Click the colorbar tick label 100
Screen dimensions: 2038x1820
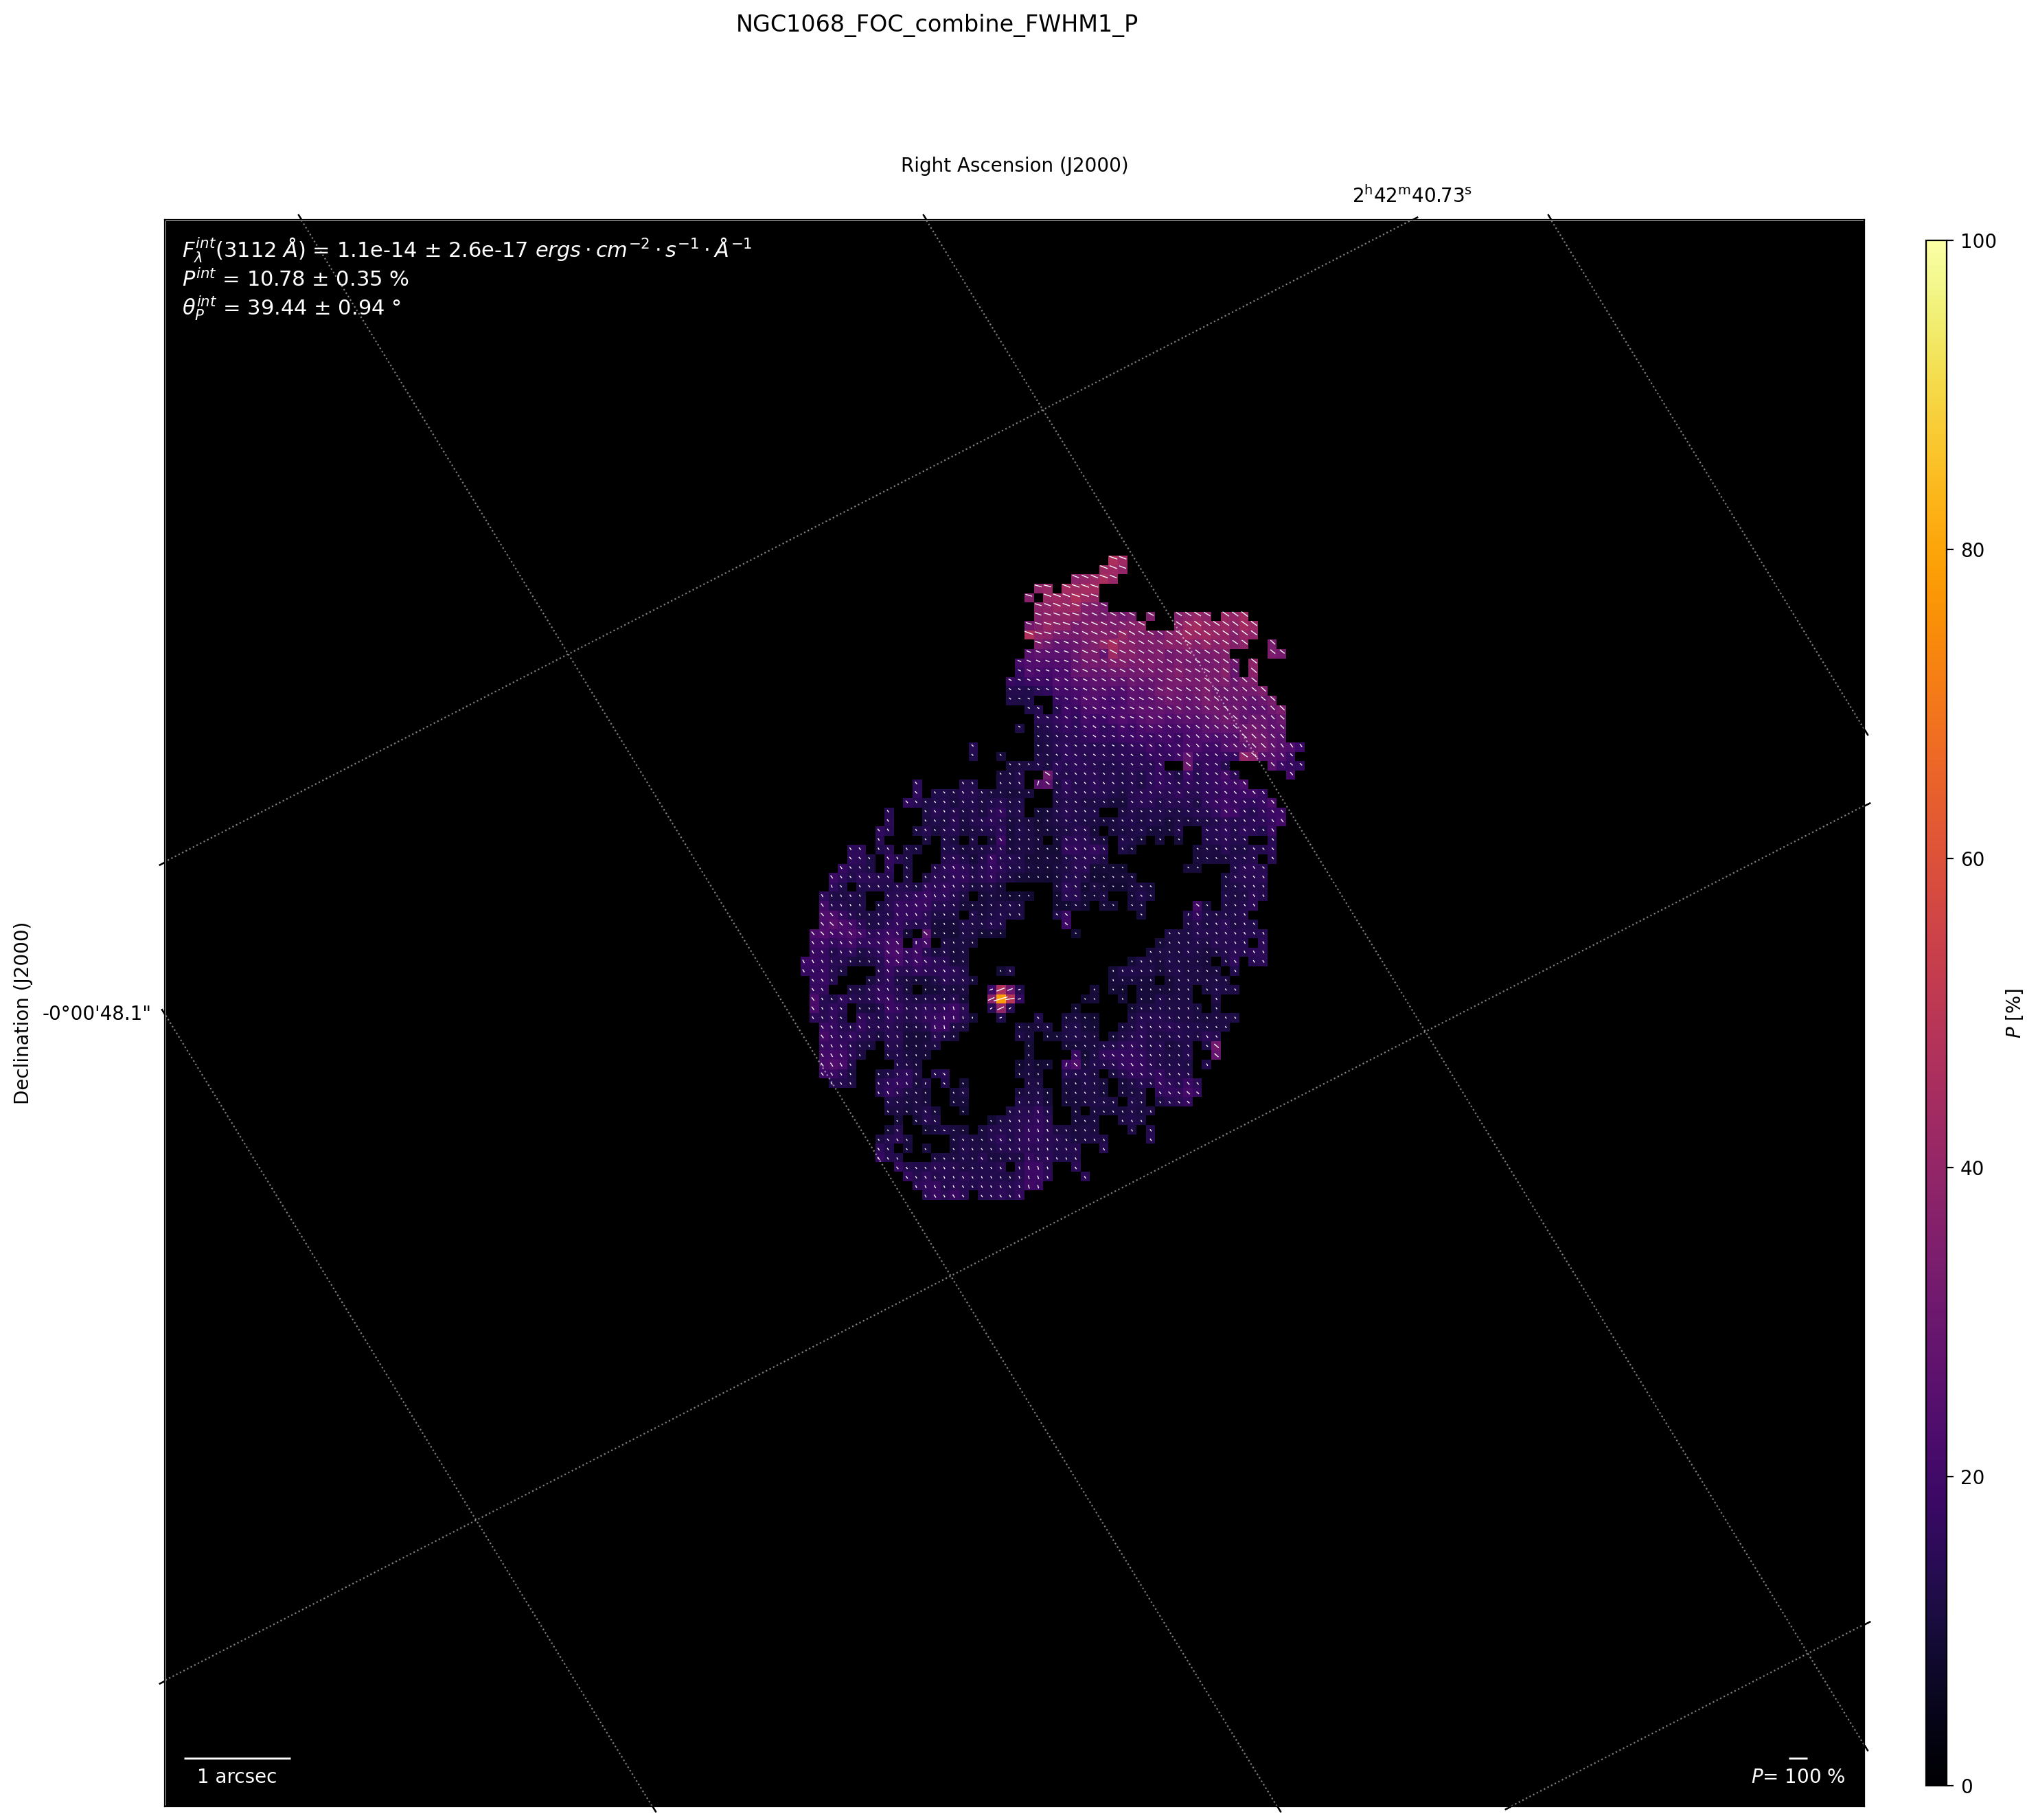[1980, 241]
